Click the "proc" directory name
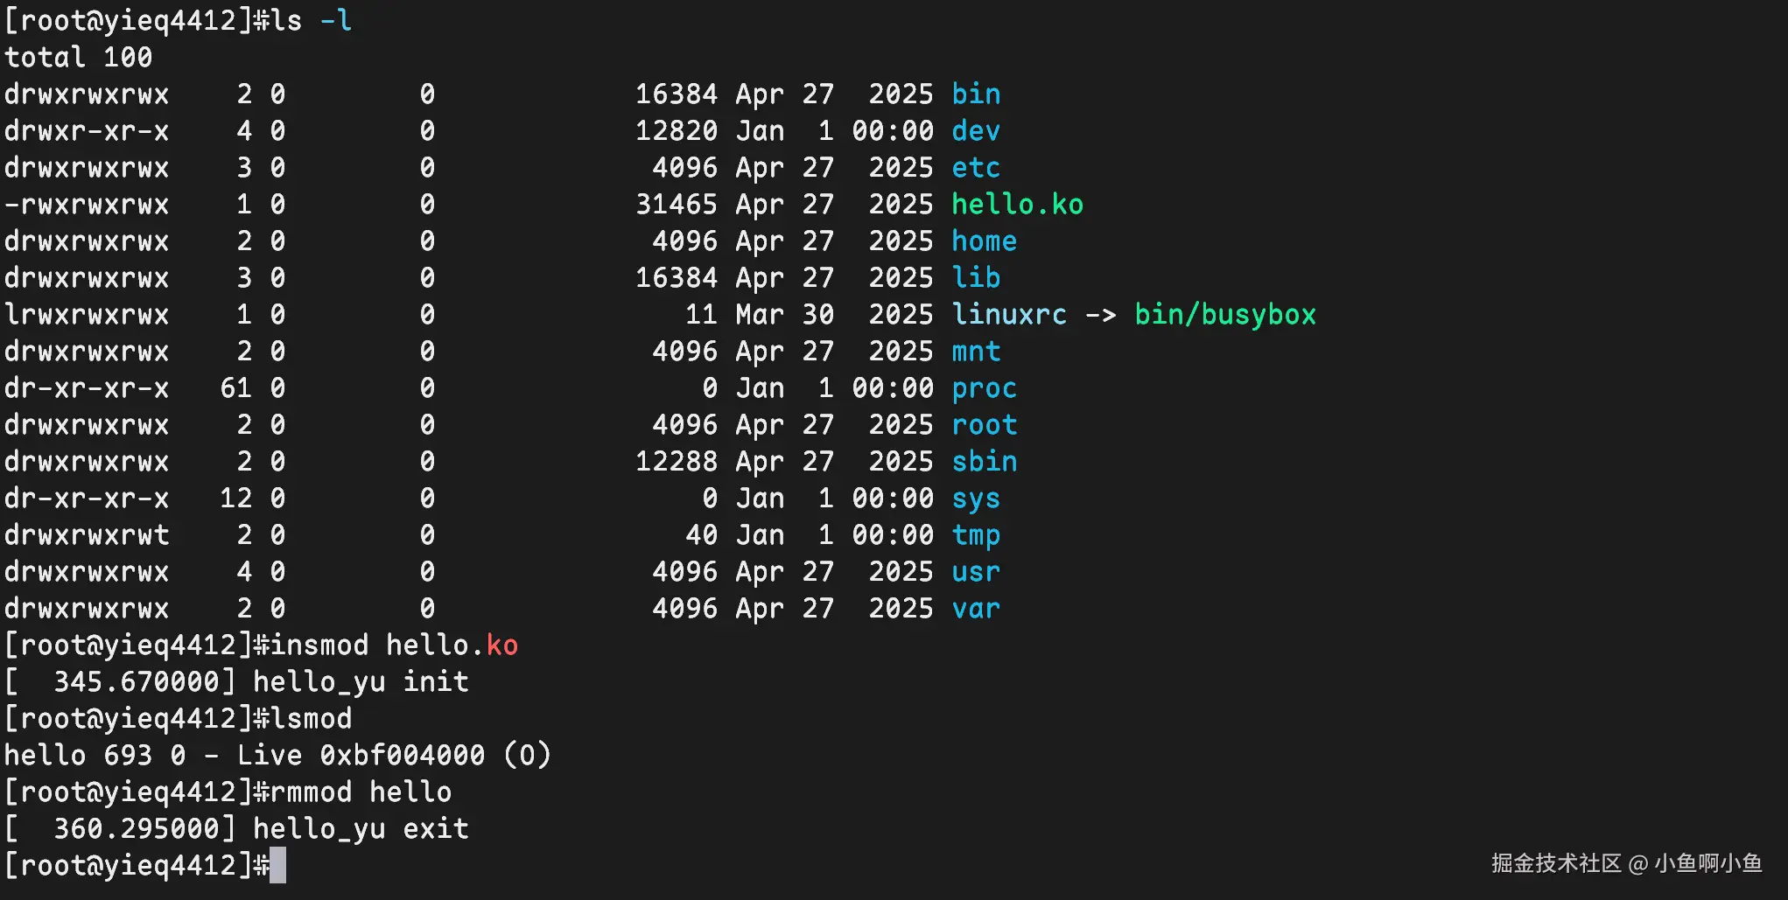1788x900 pixels. coord(985,387)
